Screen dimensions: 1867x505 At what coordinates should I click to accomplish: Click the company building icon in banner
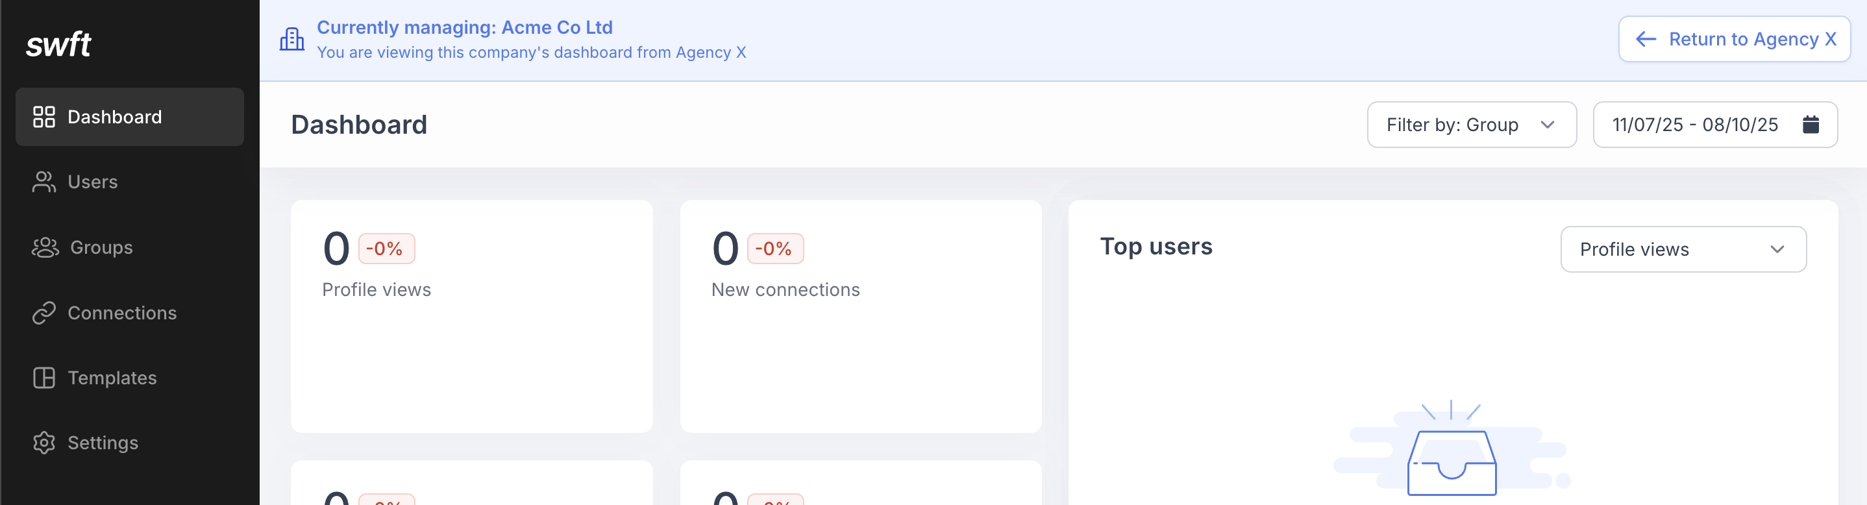coord(292,39)
